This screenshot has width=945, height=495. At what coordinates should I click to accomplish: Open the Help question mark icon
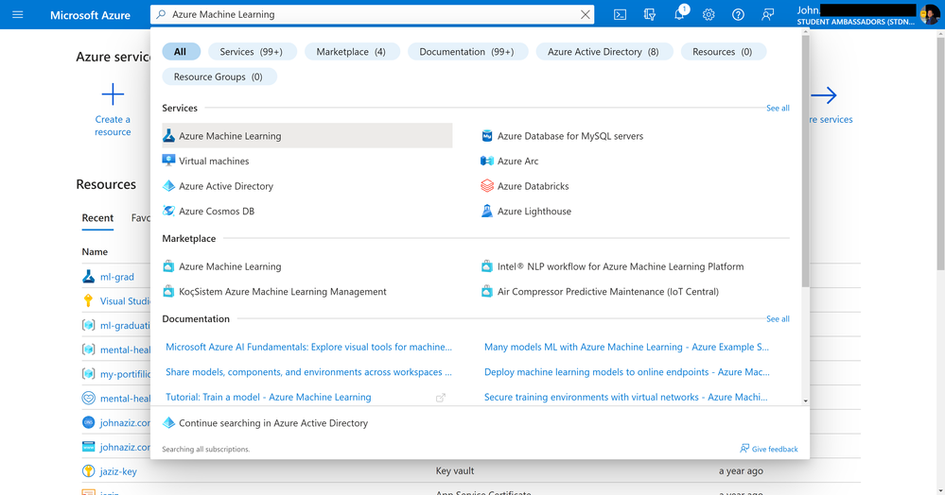pos(738,14)
